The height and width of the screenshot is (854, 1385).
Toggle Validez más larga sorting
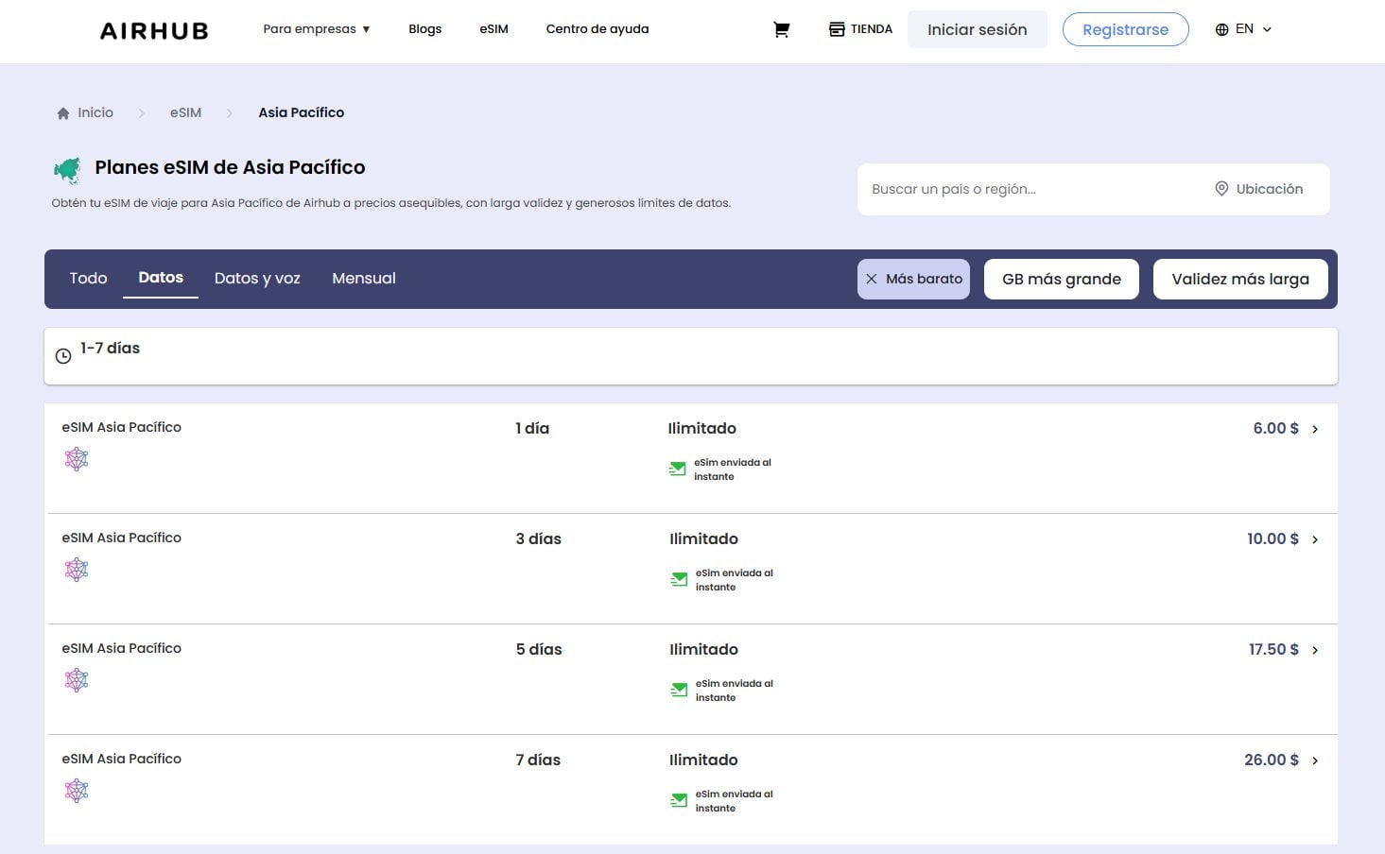1239,279
